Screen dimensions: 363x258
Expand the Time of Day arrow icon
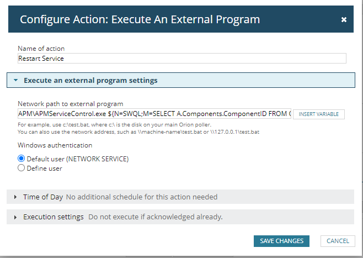pyautogui.click(x=15, y=197)
